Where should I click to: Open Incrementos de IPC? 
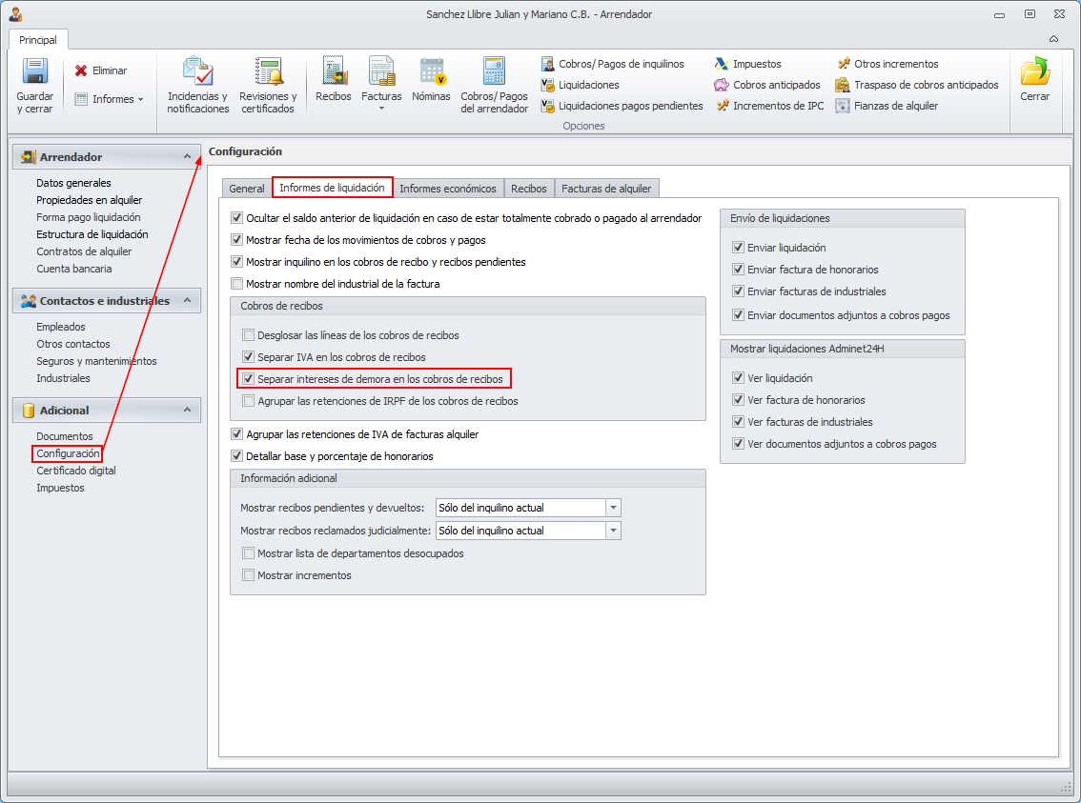tap(769, 106)
